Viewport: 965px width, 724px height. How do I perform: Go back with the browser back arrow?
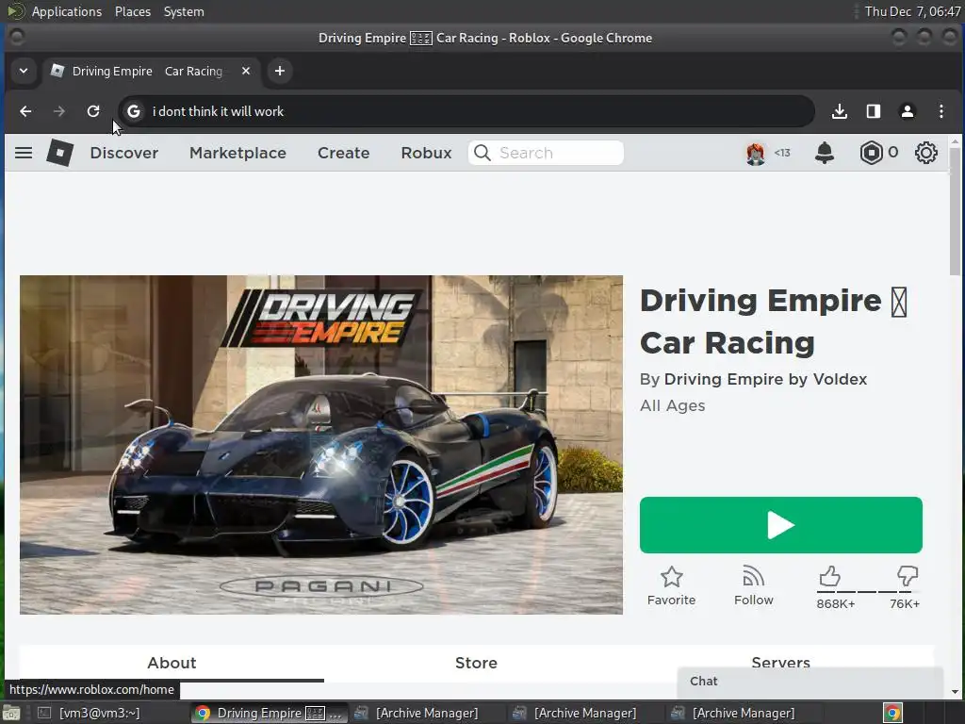tap(25, 111)
